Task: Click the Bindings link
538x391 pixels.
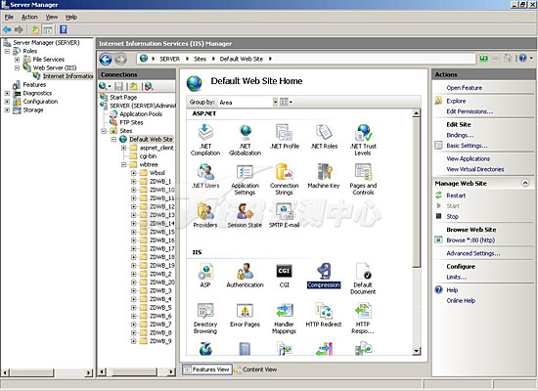Action: tap(460, 135)
